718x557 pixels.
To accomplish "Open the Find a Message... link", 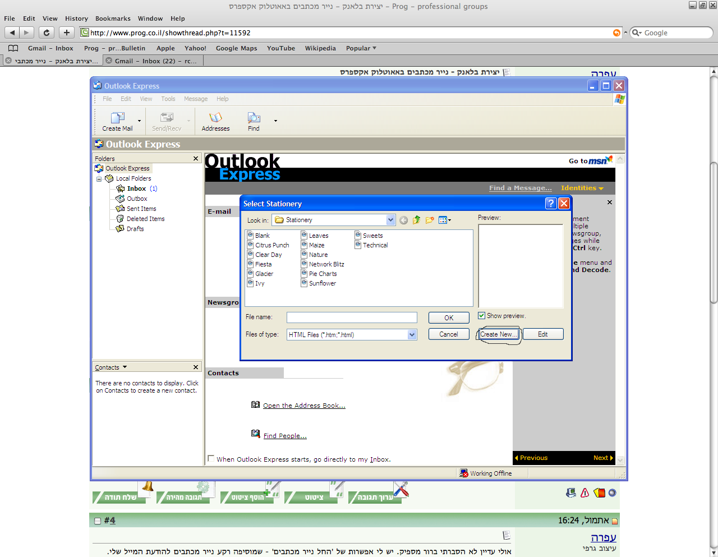I will coord(520,188).
